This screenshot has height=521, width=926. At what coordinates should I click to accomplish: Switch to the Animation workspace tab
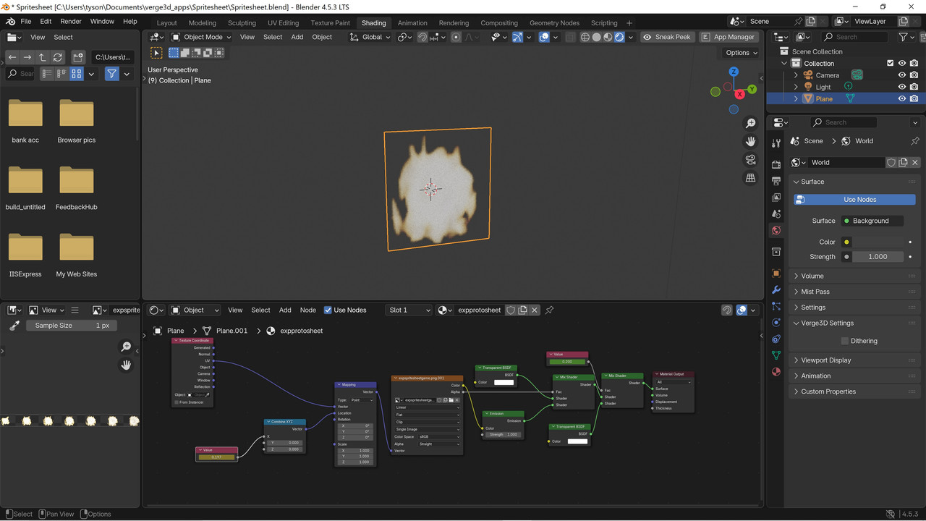412,23
